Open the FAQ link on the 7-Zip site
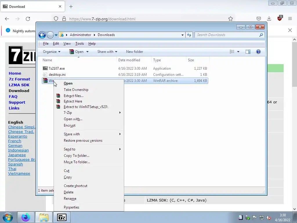Screen dimensions: 297x223 [x=13, y=96]
